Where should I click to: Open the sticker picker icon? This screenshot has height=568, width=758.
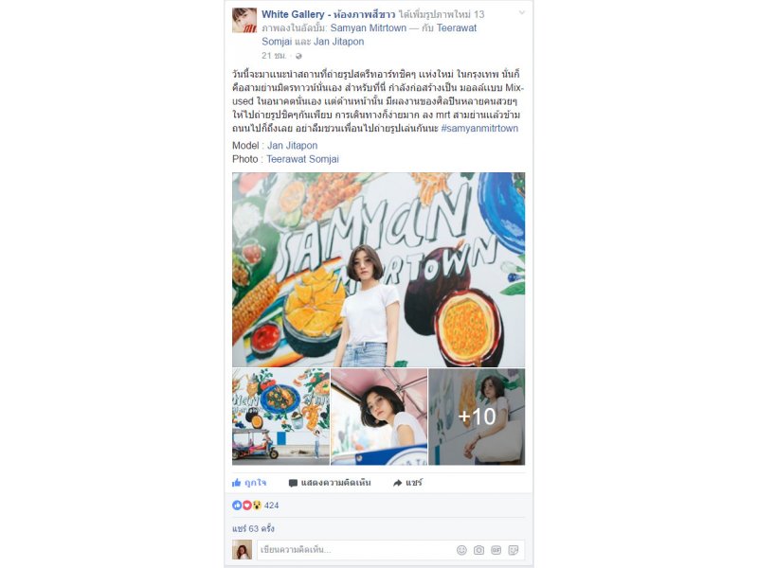click(514, 550)
